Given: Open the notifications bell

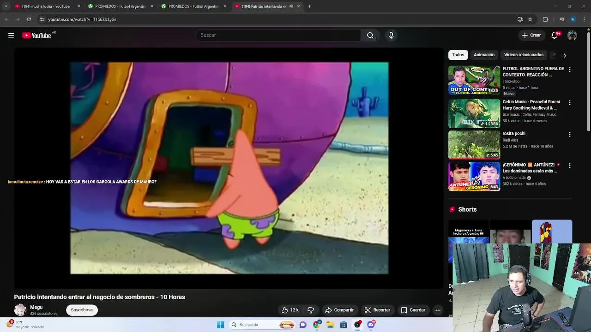Looking at the screenshot, I should click(555, 36).
